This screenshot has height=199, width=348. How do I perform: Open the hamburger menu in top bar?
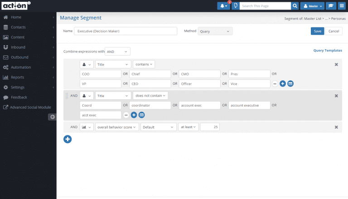(342, 6)
